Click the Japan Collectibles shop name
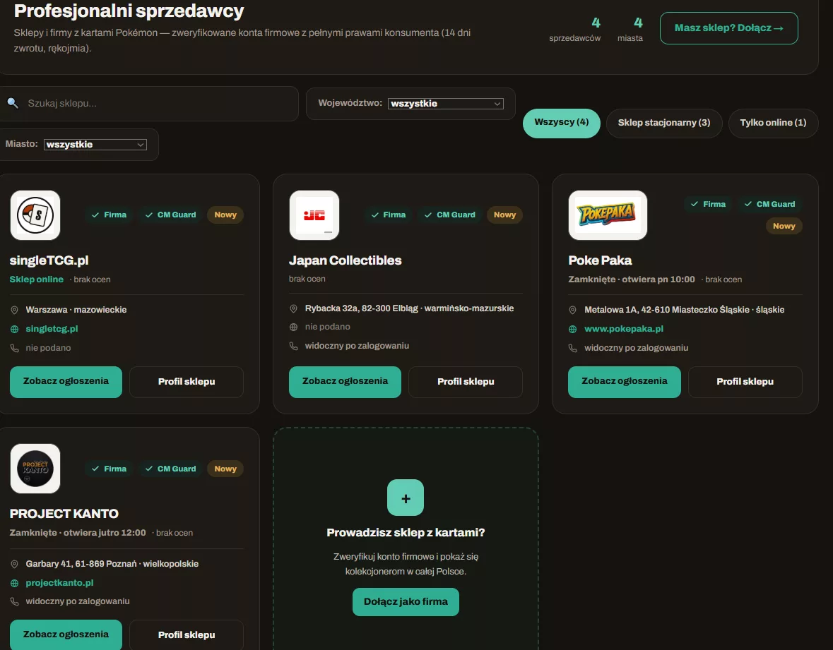 click(345, 260)
